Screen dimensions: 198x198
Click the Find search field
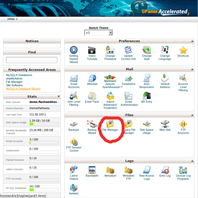point(32,60)
